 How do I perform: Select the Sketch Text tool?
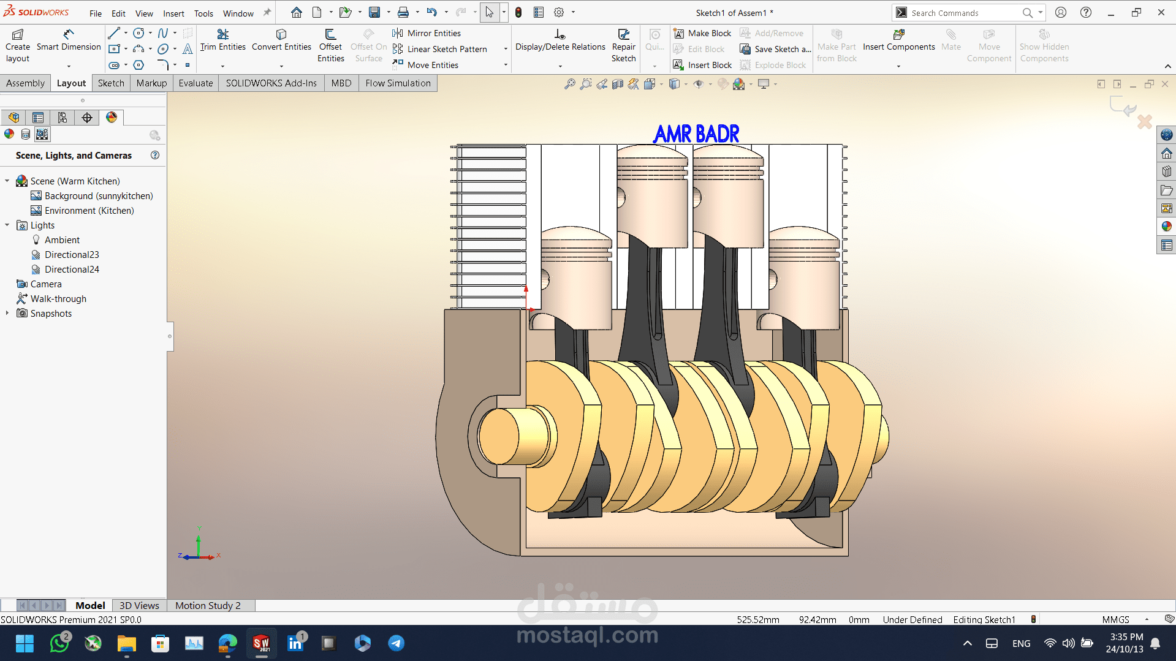(x=188, y=49)
